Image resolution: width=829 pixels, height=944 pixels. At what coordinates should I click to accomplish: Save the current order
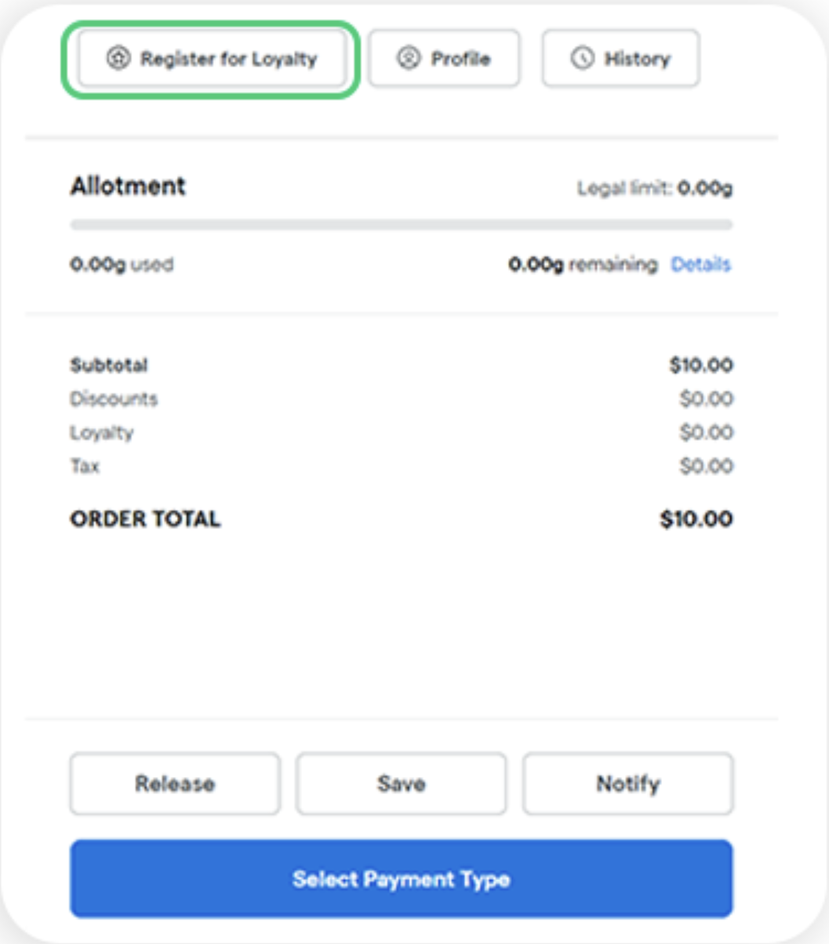tap(401, 784)
